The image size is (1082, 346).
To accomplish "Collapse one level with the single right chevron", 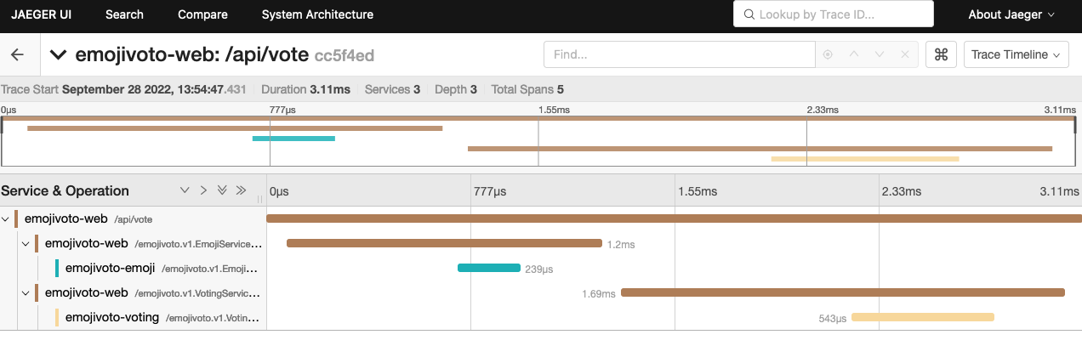I will tap(203, 190).
